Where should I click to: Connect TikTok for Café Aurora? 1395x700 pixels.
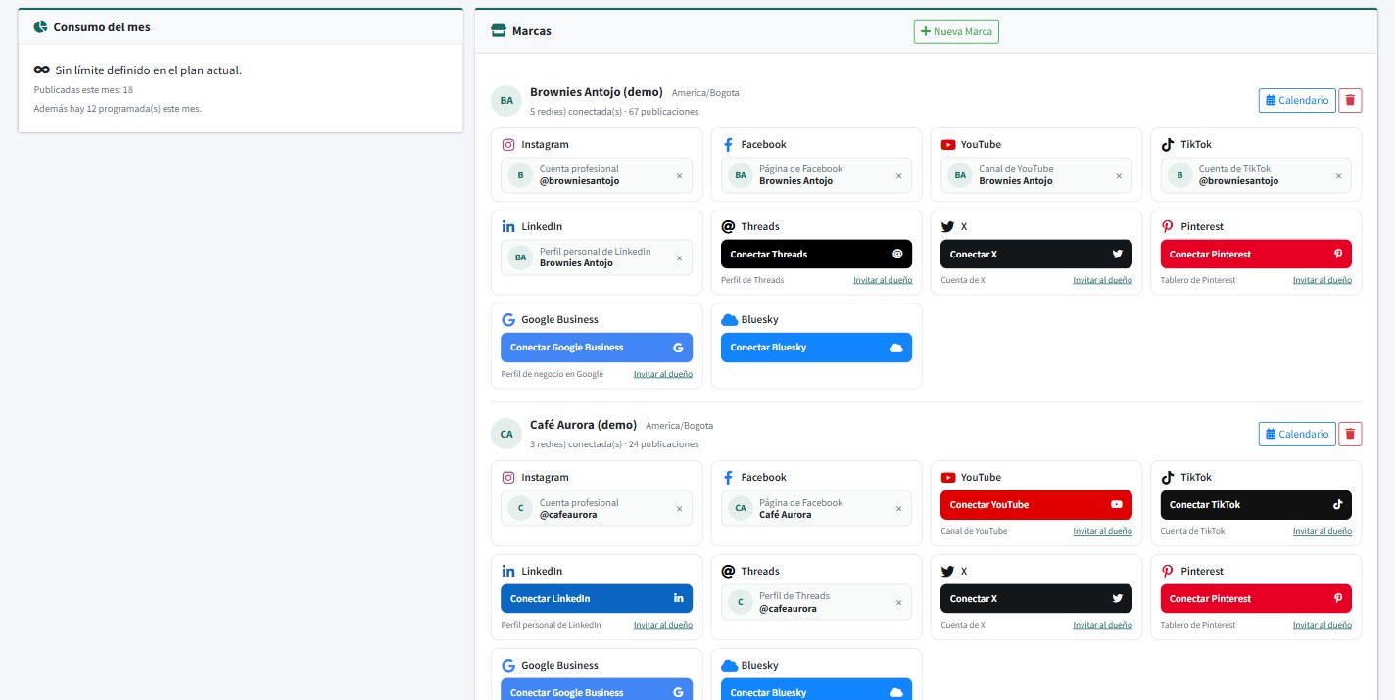(x=1256, y=504)
